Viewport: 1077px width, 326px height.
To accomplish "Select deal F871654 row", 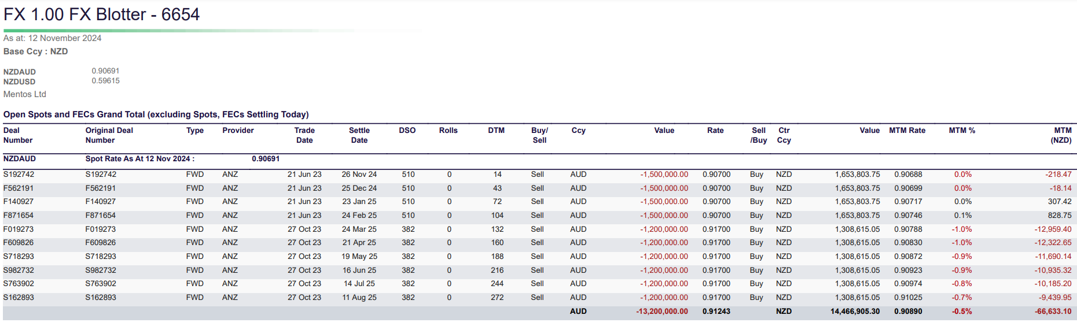I will (538, 216).
